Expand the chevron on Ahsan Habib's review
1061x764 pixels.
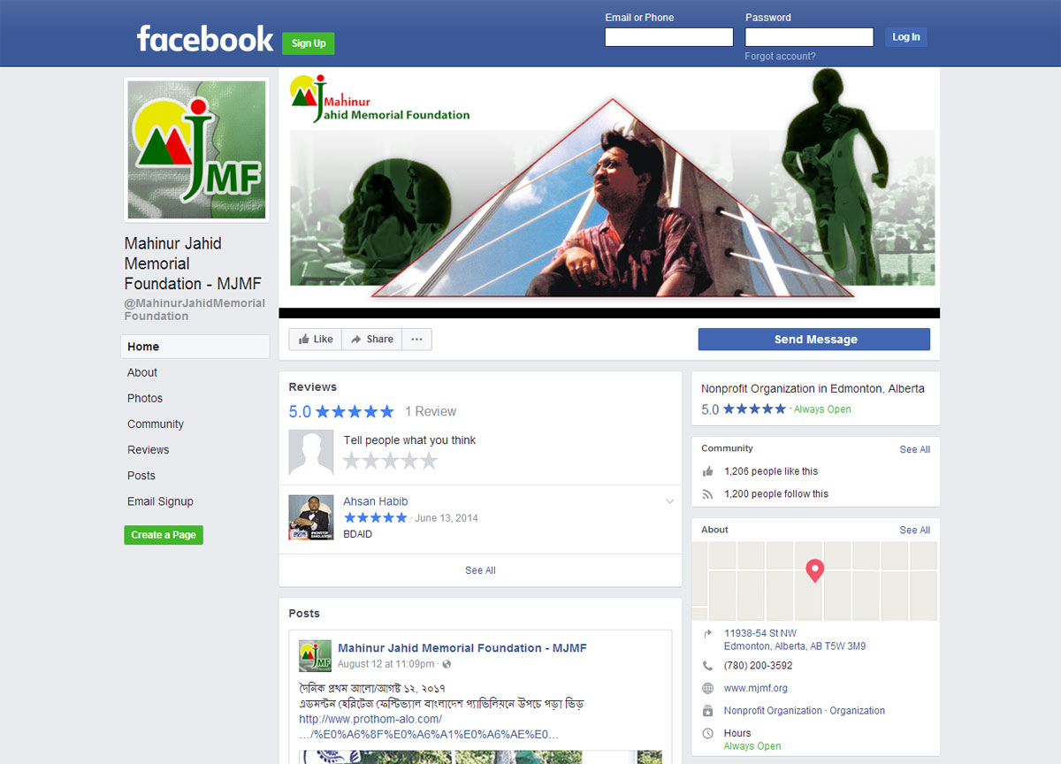pyautogui.click(x=669, y=502)
